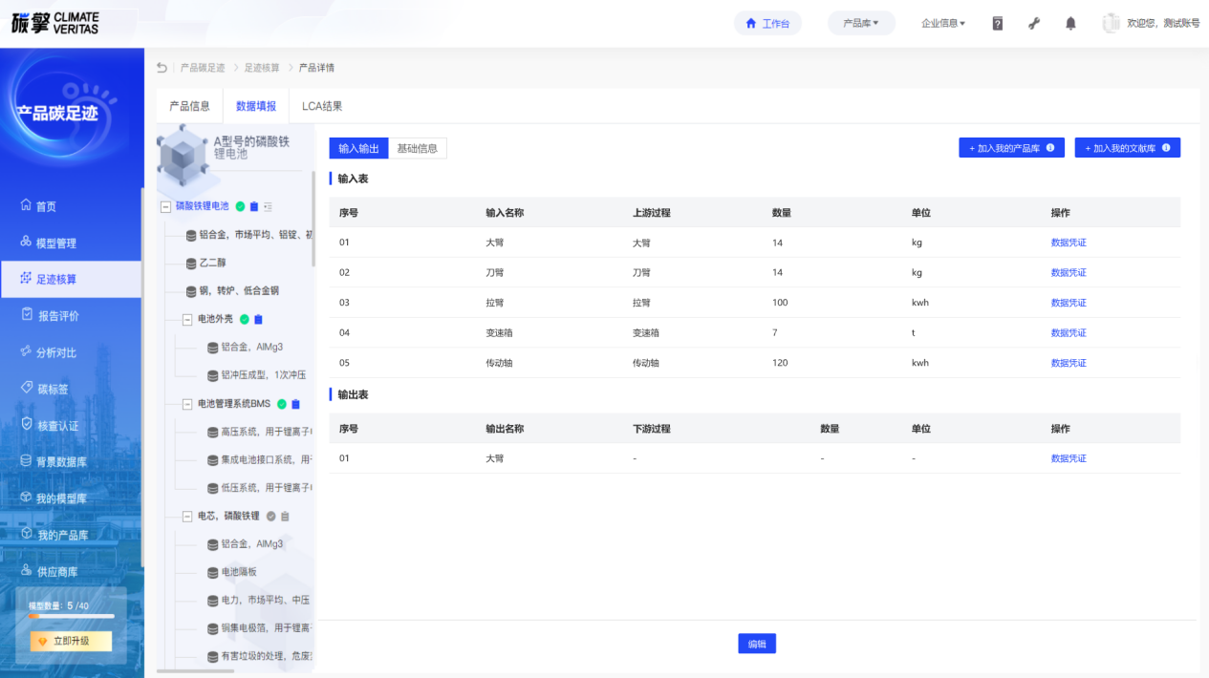Image resolution: width=1209 pixels, height=678 pixels.
Task: Open 数据凭证 link for 变速箱 row
Action: coord(1068,332)
